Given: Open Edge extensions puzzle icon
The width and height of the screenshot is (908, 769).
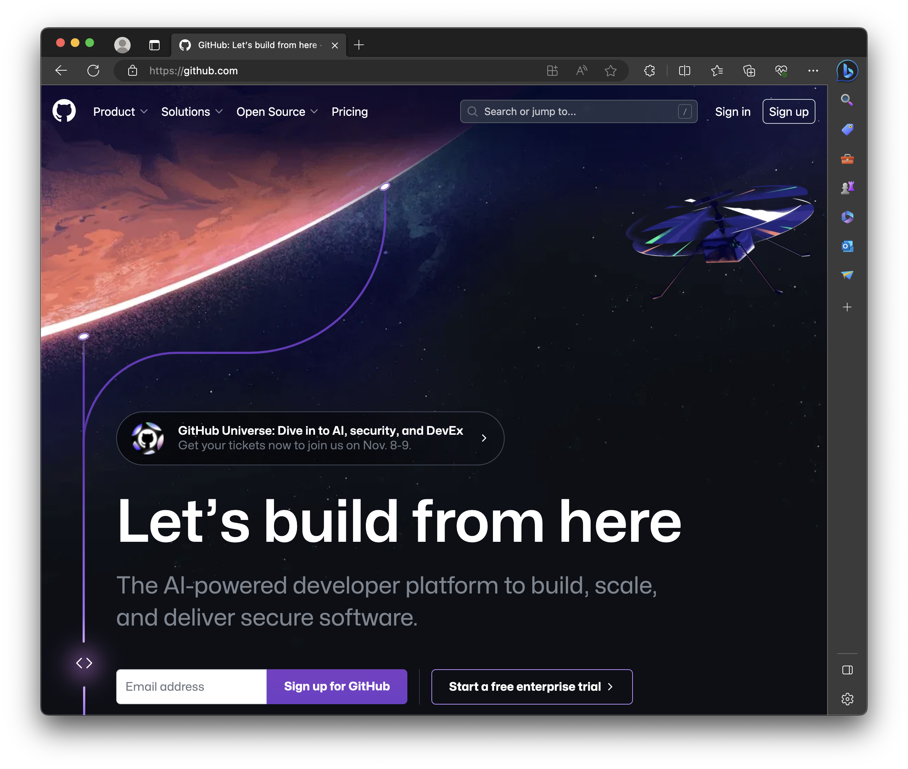Looking at the screenshot, I should [649, 71].
